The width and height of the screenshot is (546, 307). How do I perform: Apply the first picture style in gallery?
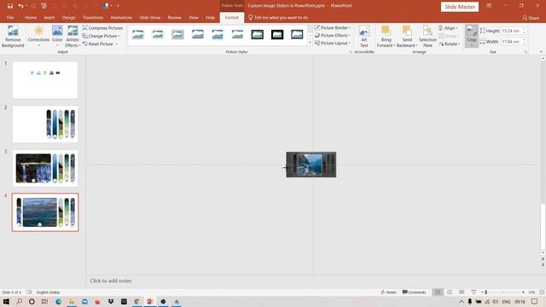tap(138, 34)
